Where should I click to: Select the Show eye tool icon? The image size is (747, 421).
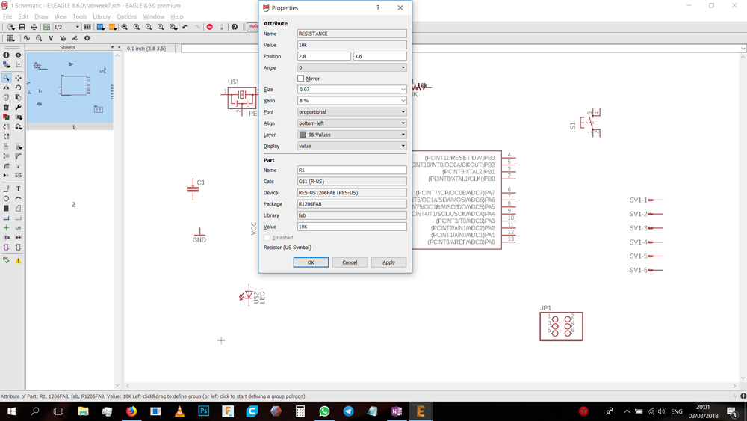(x=18, y=55)
